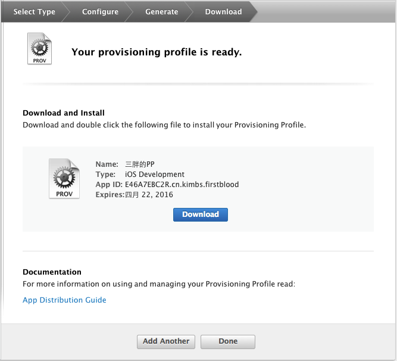Click the blue Download button

pos(200,214)
